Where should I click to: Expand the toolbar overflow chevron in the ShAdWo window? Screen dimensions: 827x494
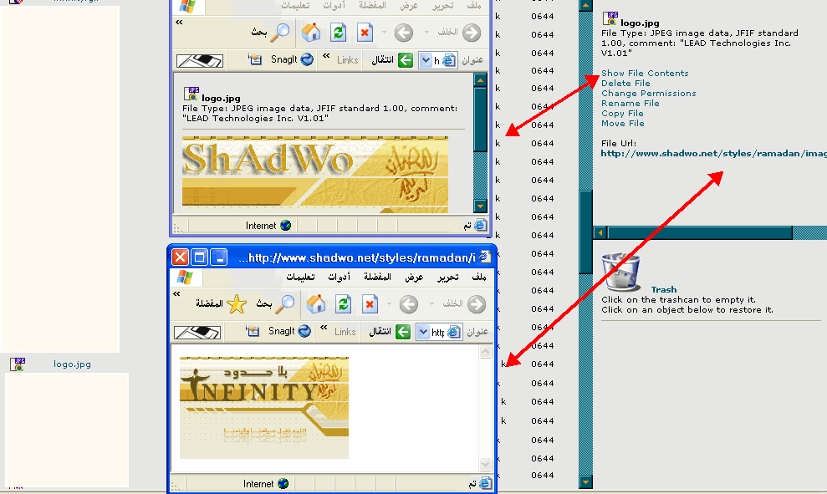179,22
